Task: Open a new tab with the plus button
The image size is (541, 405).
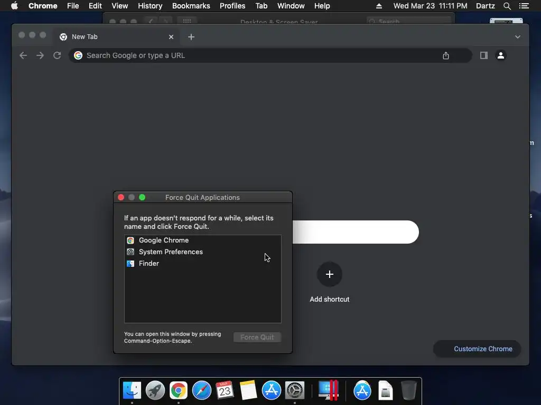Action: click(x=191, y=37)
